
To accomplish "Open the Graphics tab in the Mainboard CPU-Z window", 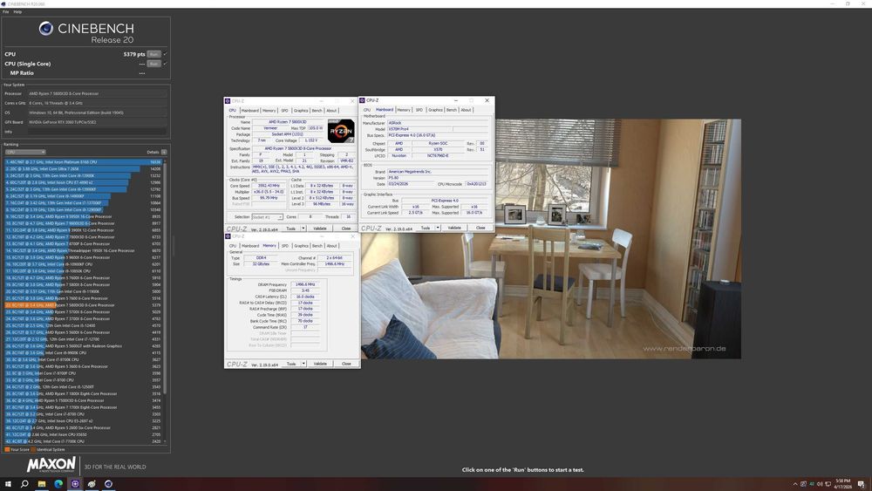I will 435,110.
